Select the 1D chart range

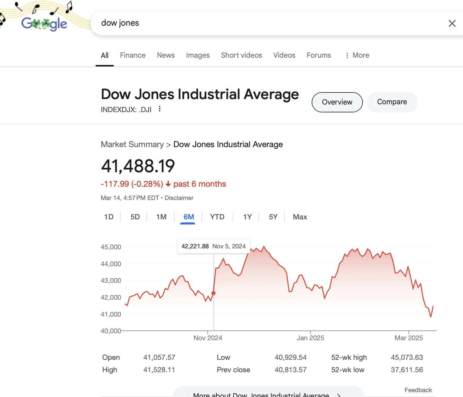click(x=109, y=217)
